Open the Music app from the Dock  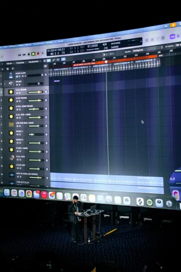coord(44,195)
